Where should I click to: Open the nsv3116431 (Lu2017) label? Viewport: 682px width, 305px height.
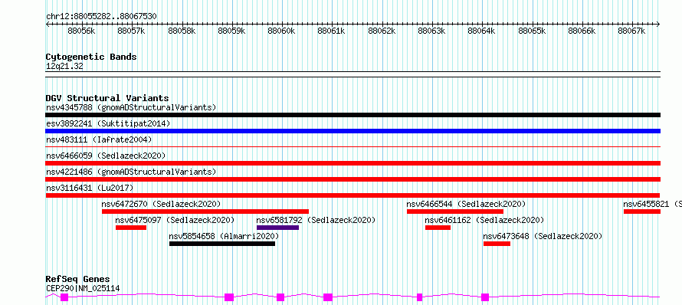tap(90, 188)
